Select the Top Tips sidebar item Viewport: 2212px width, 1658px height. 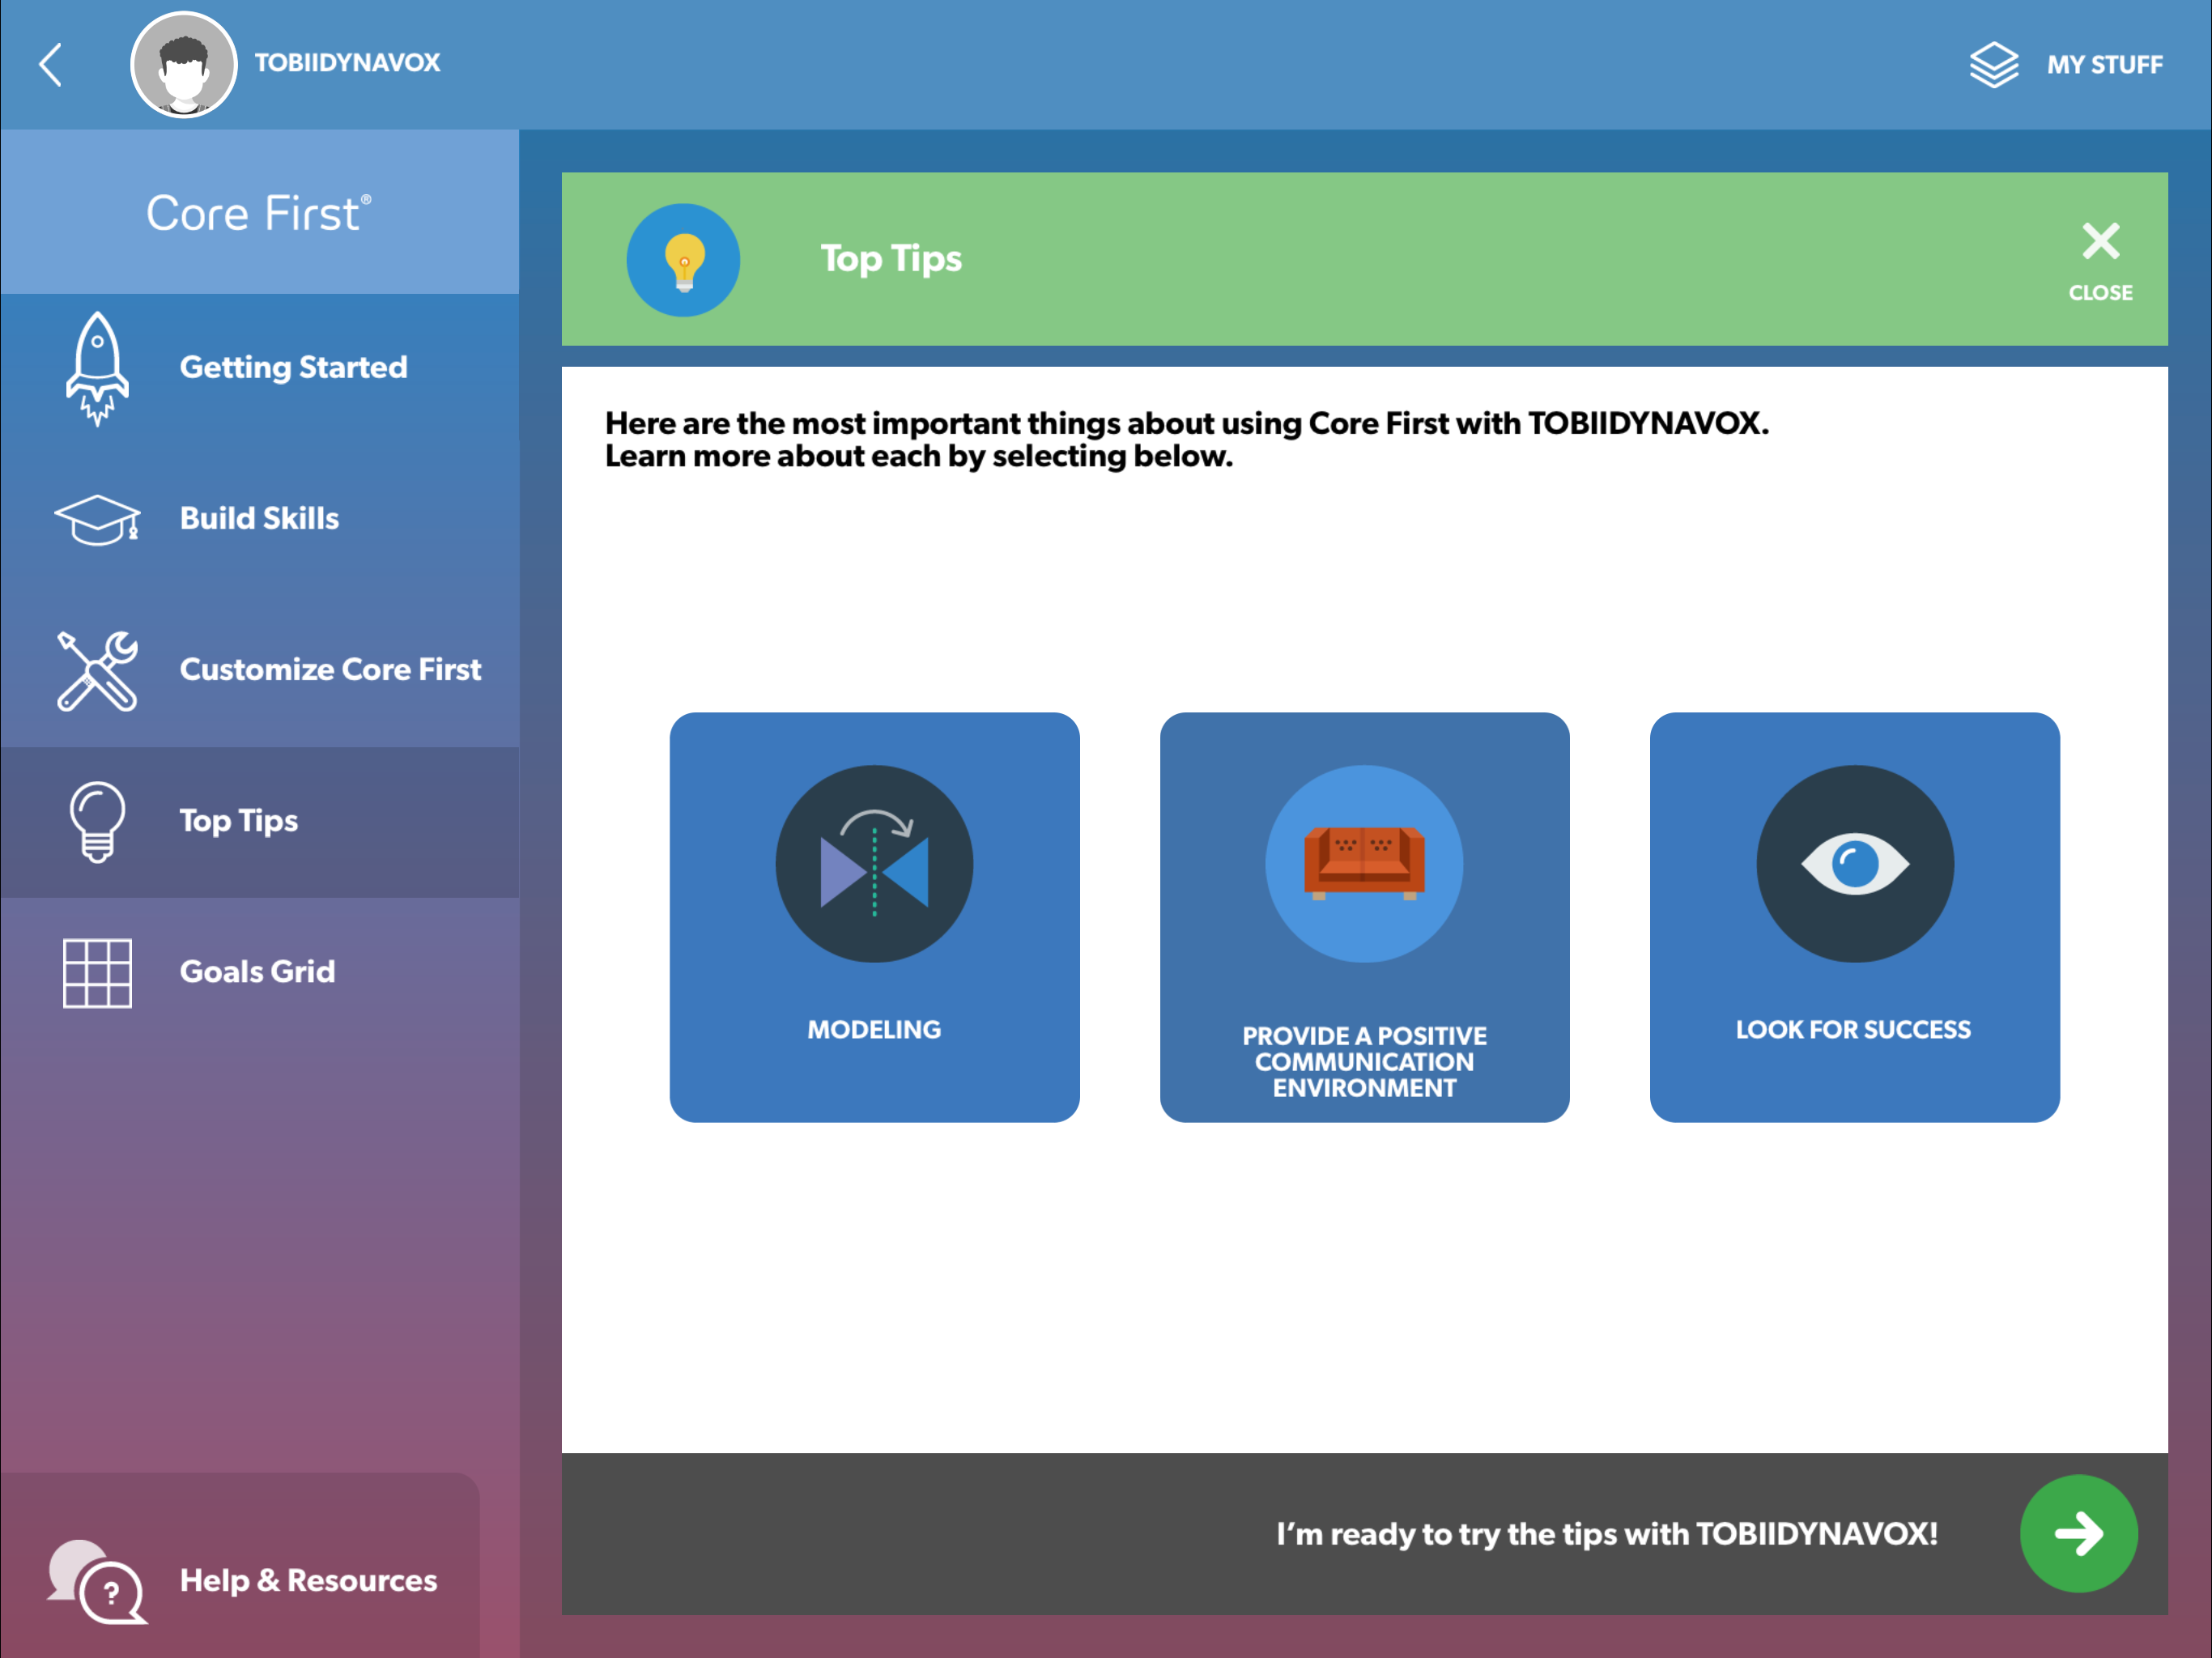pyautogui.click(x=239, y=821)
